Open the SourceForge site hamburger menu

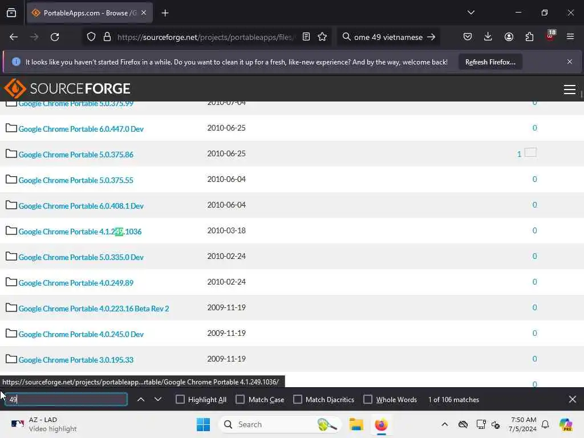pos(570,90)
